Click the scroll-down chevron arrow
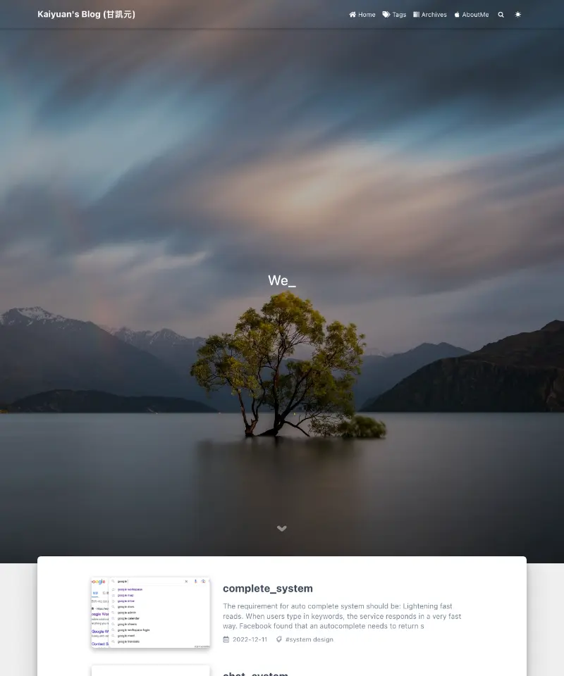Viewport: 564px width, 676px height. point(282,529)
